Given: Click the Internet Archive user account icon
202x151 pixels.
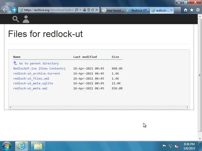Looking at the screenshot, I should (26, 19).
